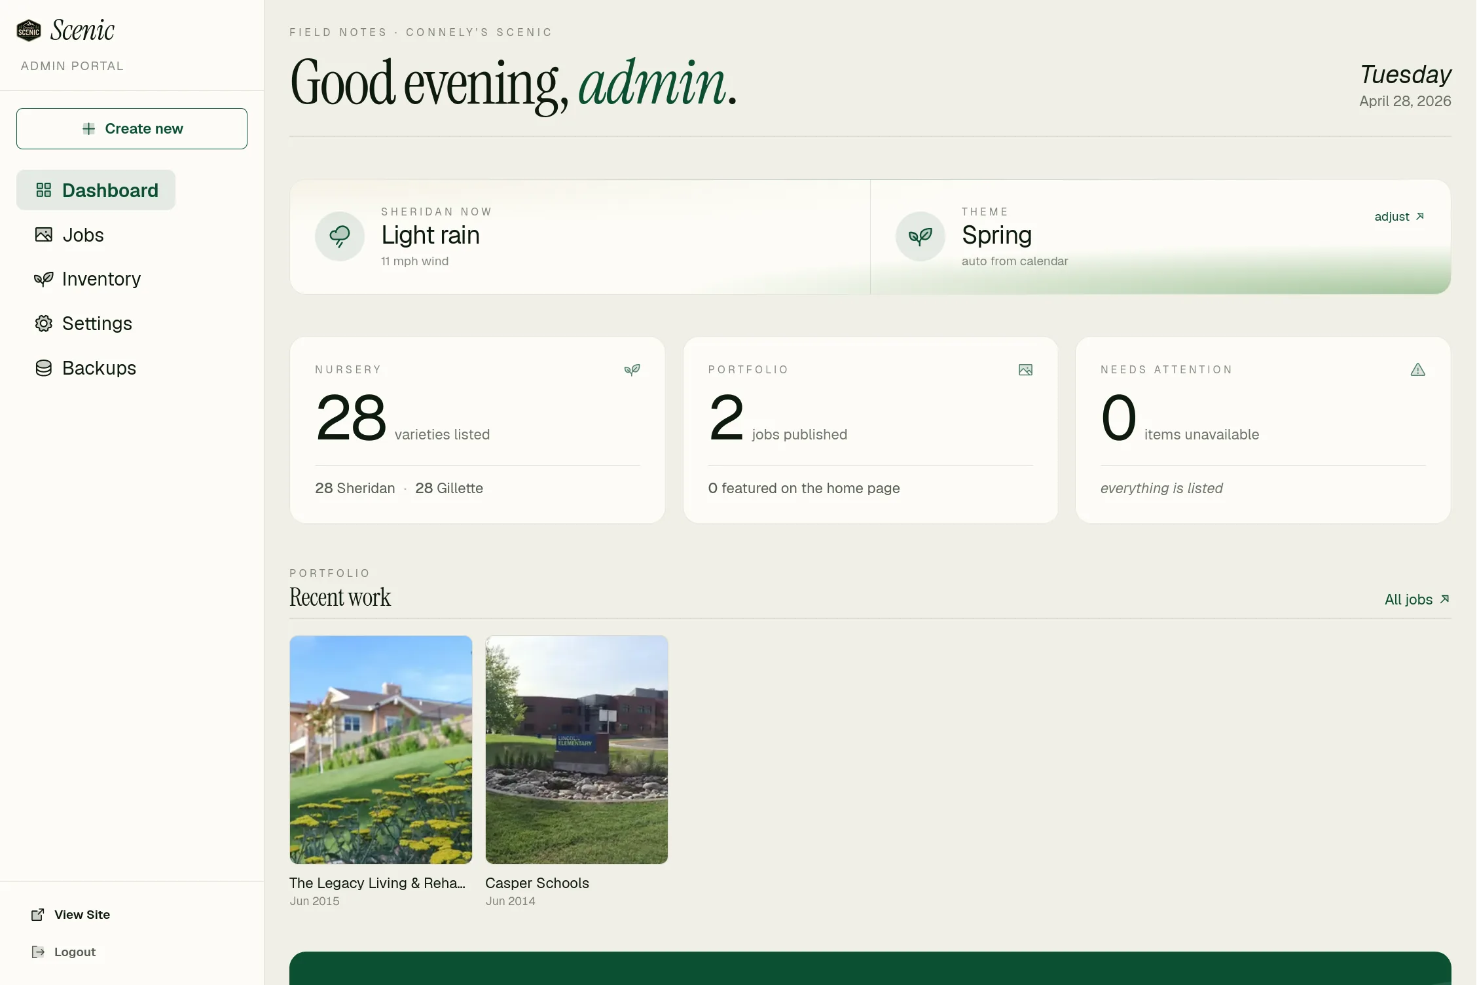The image size is (1477, 985).
Task: Click the 'ADMIN PORTAL' label
Action: (72, 66)
